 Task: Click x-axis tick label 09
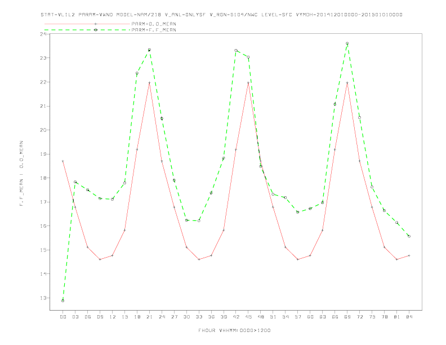pyautogui.click(x=100, y=317)
